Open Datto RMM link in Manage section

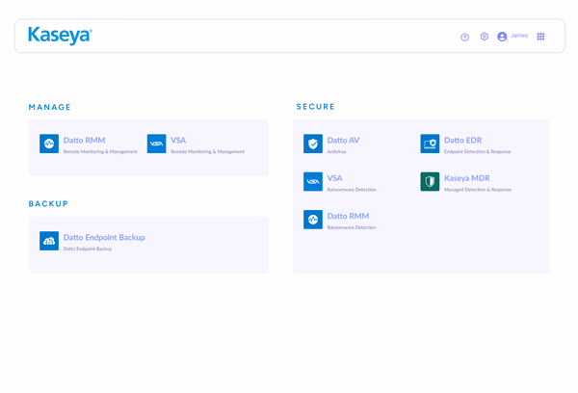click(84, 140)
